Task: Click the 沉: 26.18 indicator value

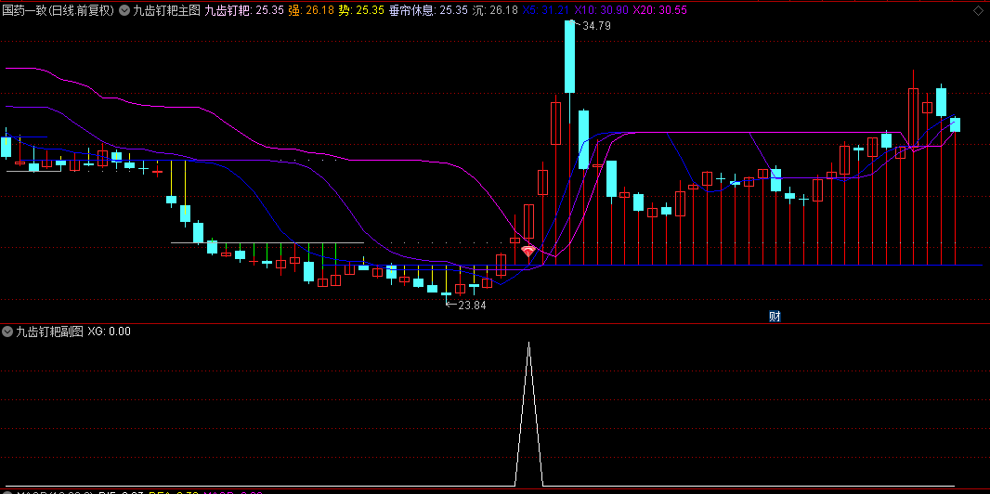Action: tap(495, 11)
